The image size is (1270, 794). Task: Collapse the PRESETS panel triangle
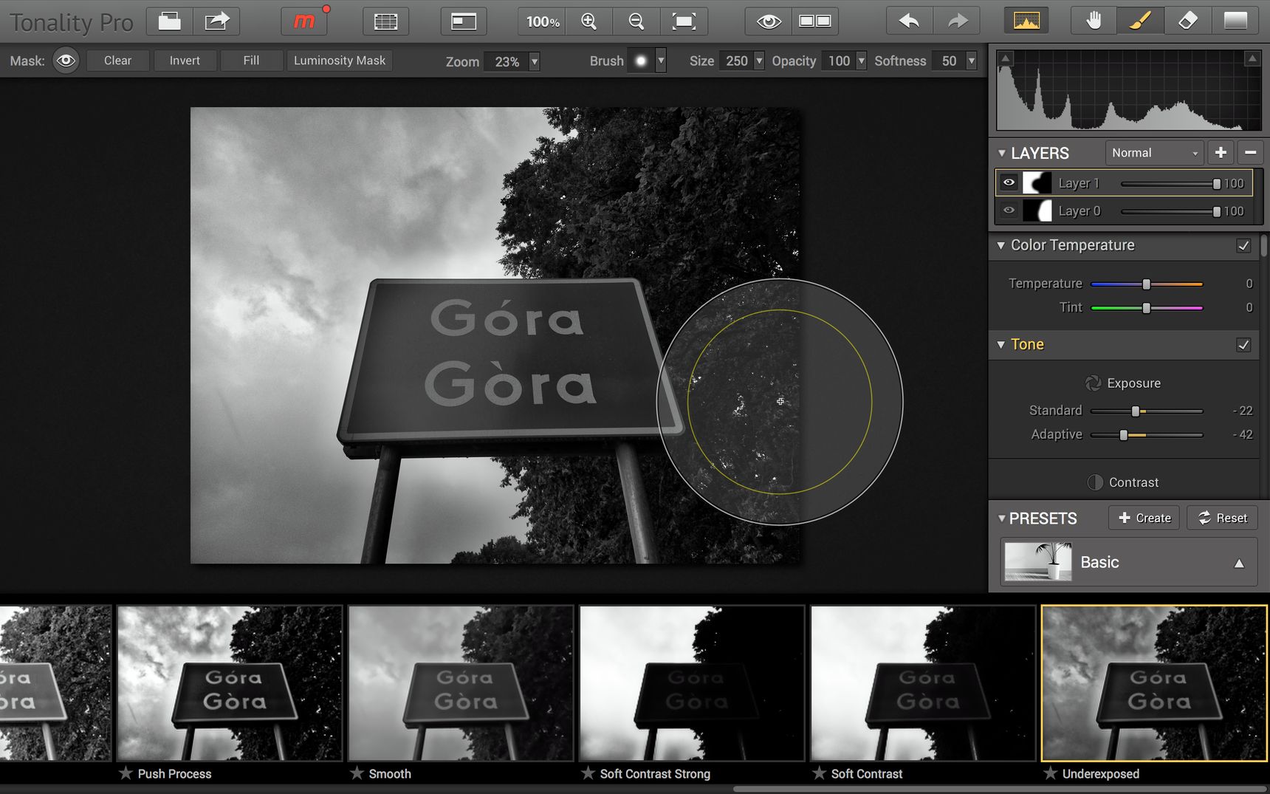[1002, 519]
